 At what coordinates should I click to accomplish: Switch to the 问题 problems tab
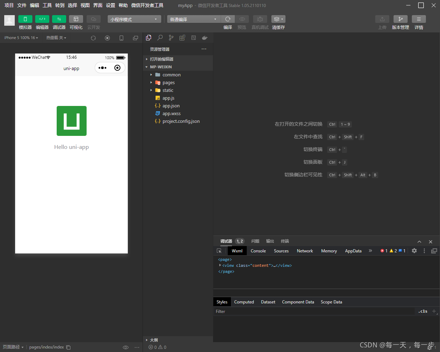pyautogui.click(x=255, y=241)
